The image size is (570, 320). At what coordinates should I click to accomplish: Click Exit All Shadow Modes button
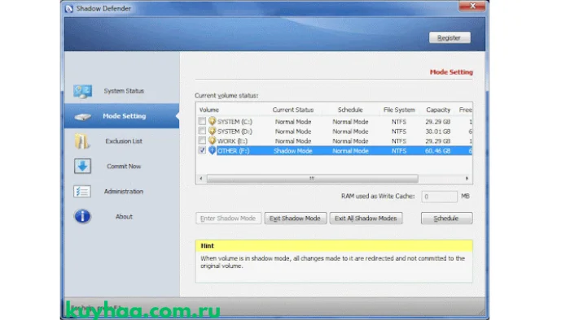[x=366, y=218]
